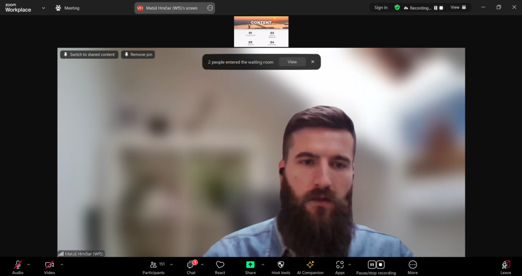Open the Participants panel
This screenshot has height=276, width=522.
click(x=153, y=265)
